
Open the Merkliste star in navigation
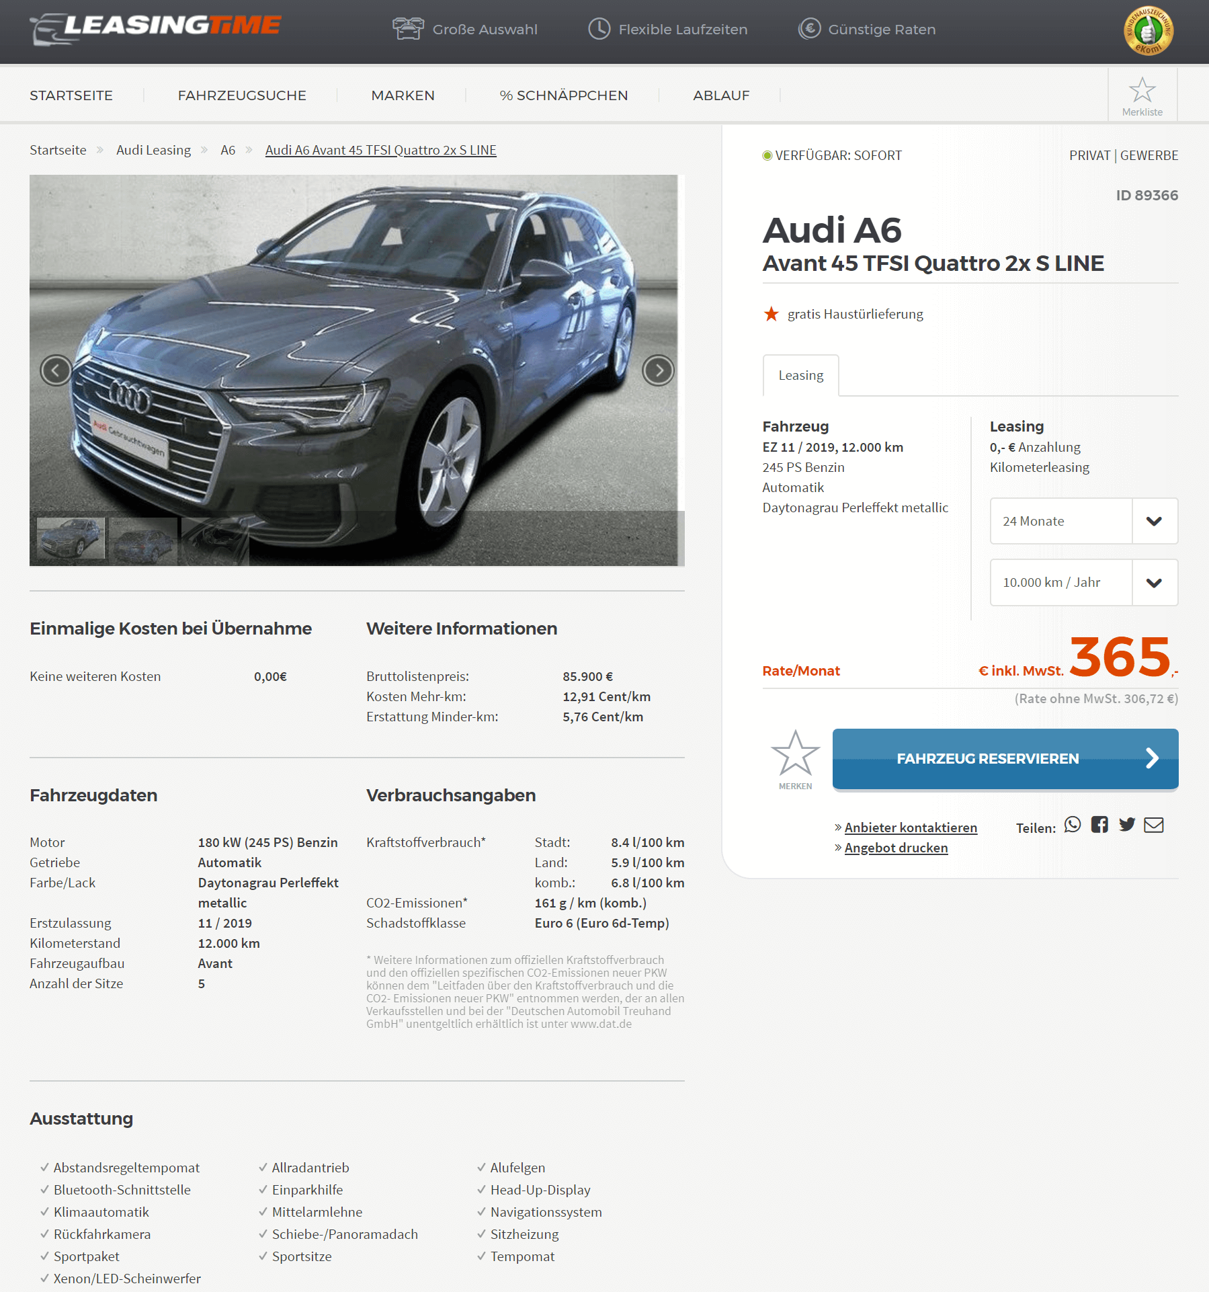click(1142, 95)
